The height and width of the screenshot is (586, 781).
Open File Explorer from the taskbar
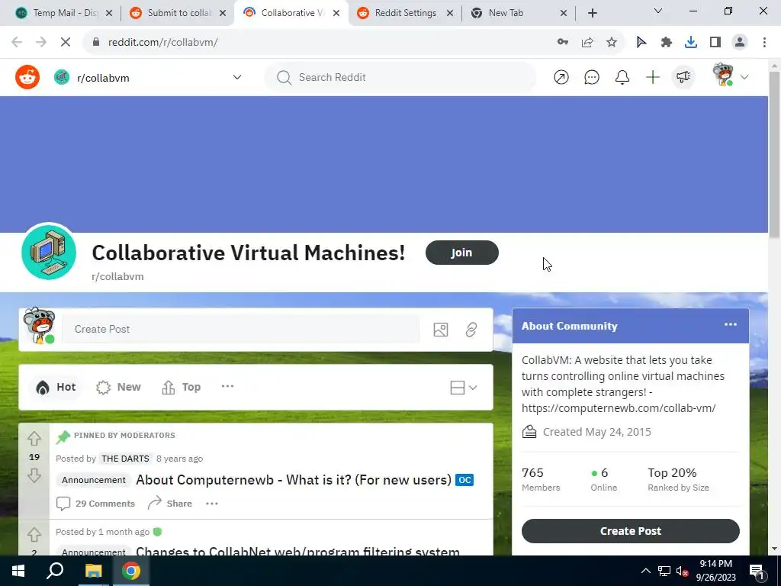pos(93,571)
